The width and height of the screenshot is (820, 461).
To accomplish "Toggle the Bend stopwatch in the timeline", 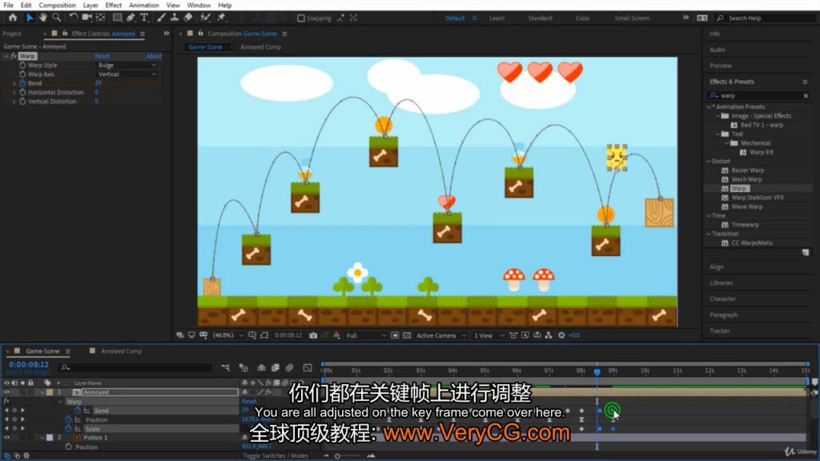I will [78, 411].
